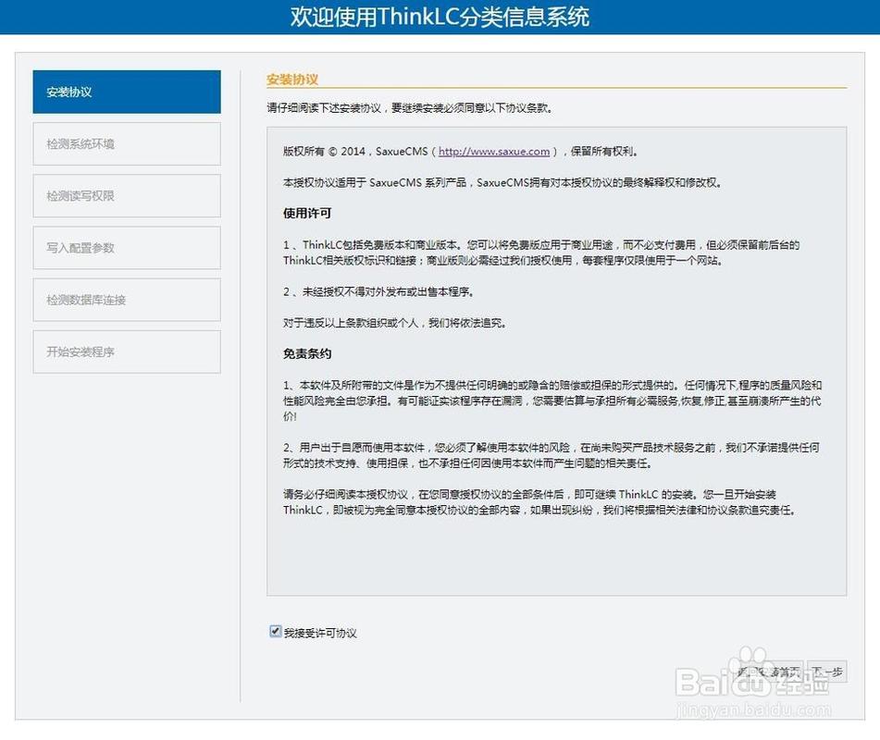Click the 免责条约 heading

pos(307,353)
